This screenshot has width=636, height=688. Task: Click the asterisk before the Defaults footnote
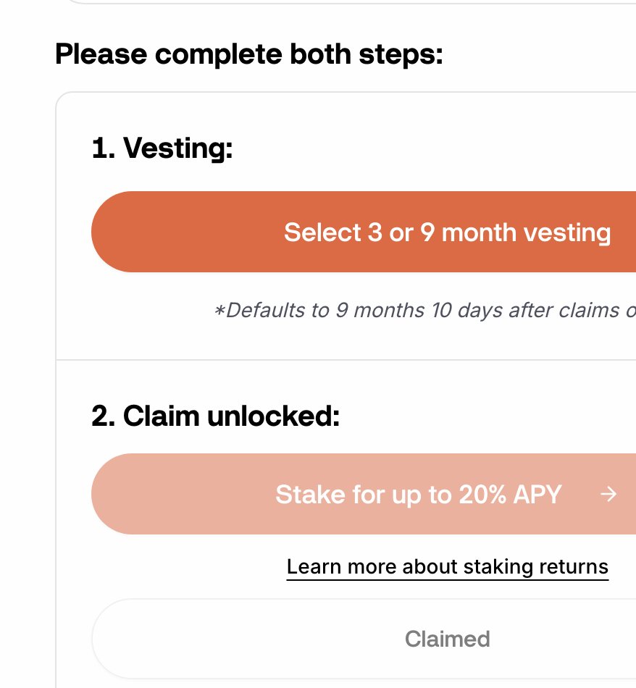pos(219,311)
